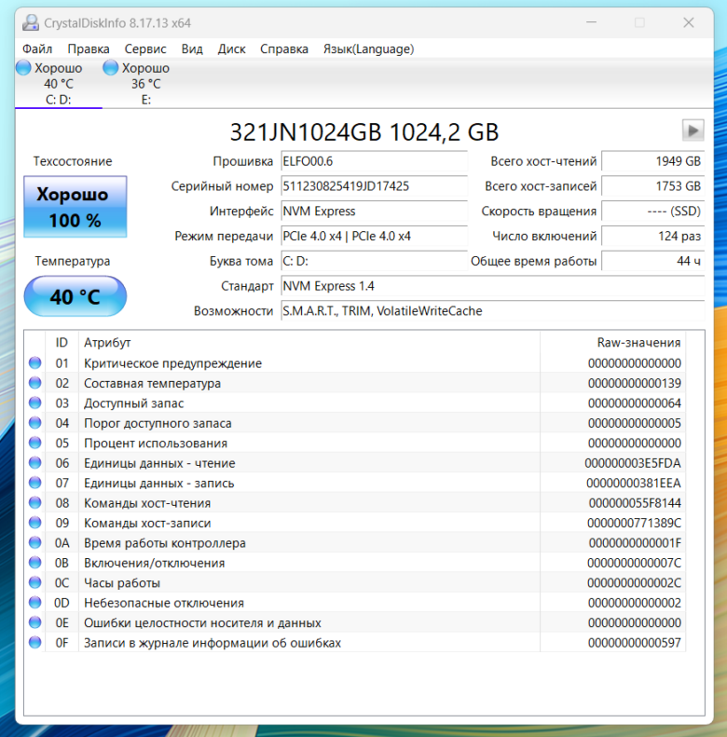Click the status orb of attribute 02
Image resolution: width=727 pixels, height=737 pixels.
pyautogui.click(x=34, y=383)
